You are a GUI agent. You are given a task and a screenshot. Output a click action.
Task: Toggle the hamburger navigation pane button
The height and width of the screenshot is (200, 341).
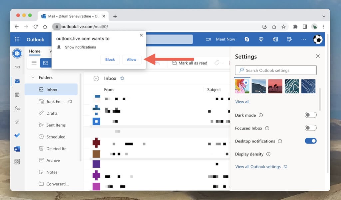34,63
